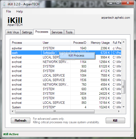The image size is (136, 139).
Task: Visit arpantech.aphelic.com link
Action: click(x=116, y=18)
